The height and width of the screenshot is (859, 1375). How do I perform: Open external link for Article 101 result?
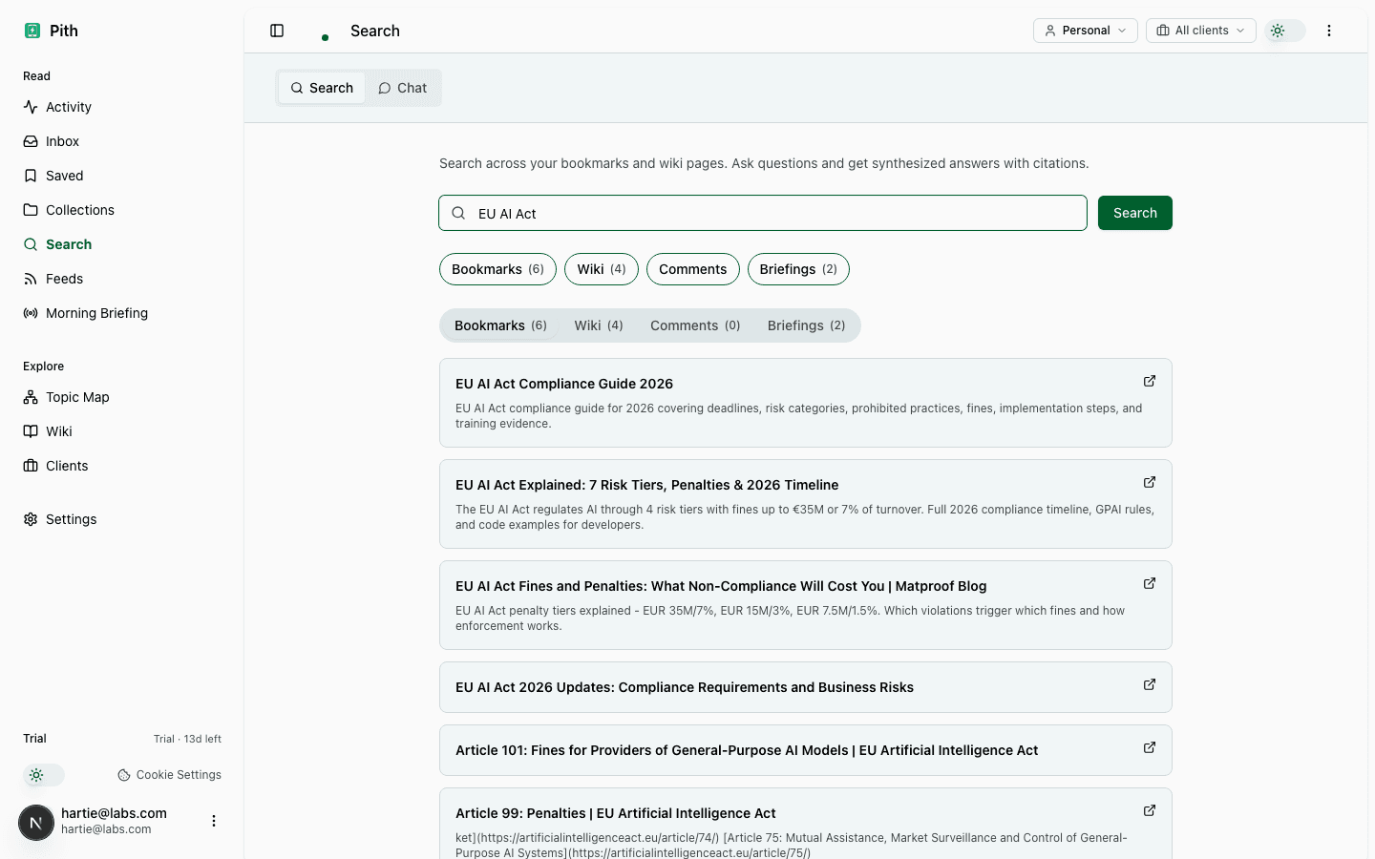pos(1150,747)
